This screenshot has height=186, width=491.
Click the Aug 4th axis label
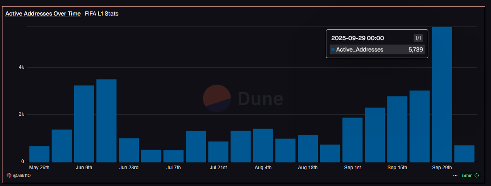click(x=263, y=168)
